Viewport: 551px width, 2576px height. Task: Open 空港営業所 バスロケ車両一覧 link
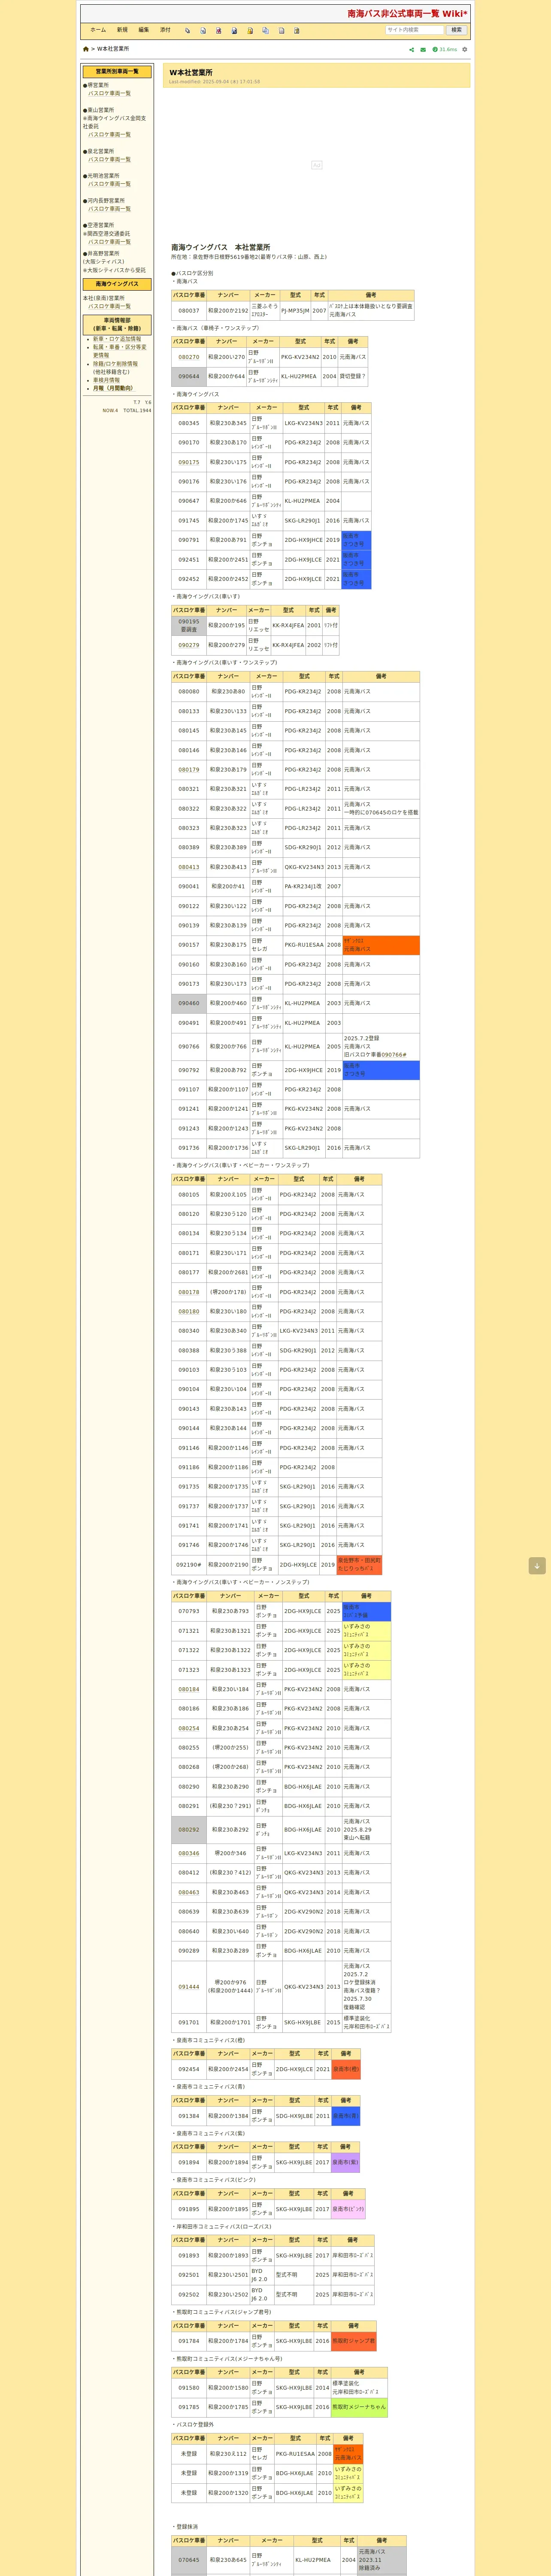pos(109,242)
